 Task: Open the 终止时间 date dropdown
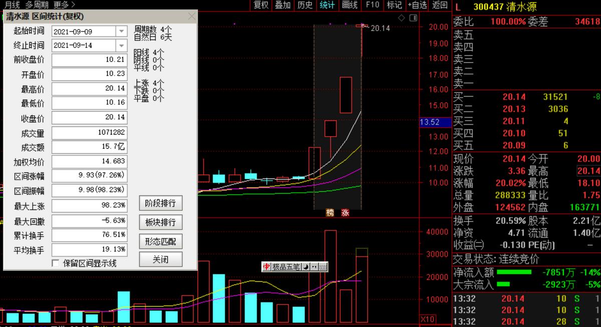point(121,45)
